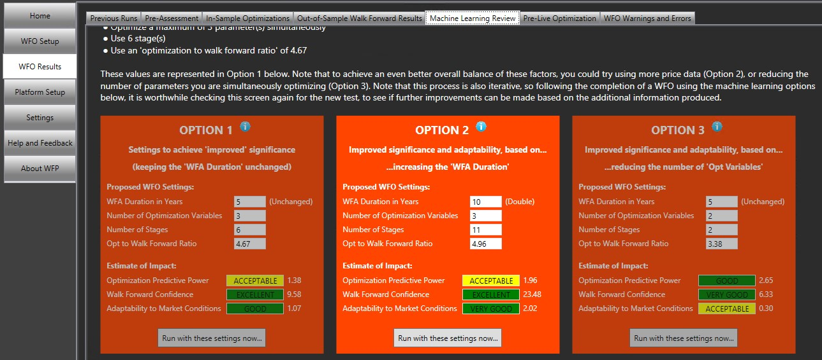Screen dimensions: 822x360
Task: Click Option 3 GOOD predictive power indicator
Action: click(727, 280)
